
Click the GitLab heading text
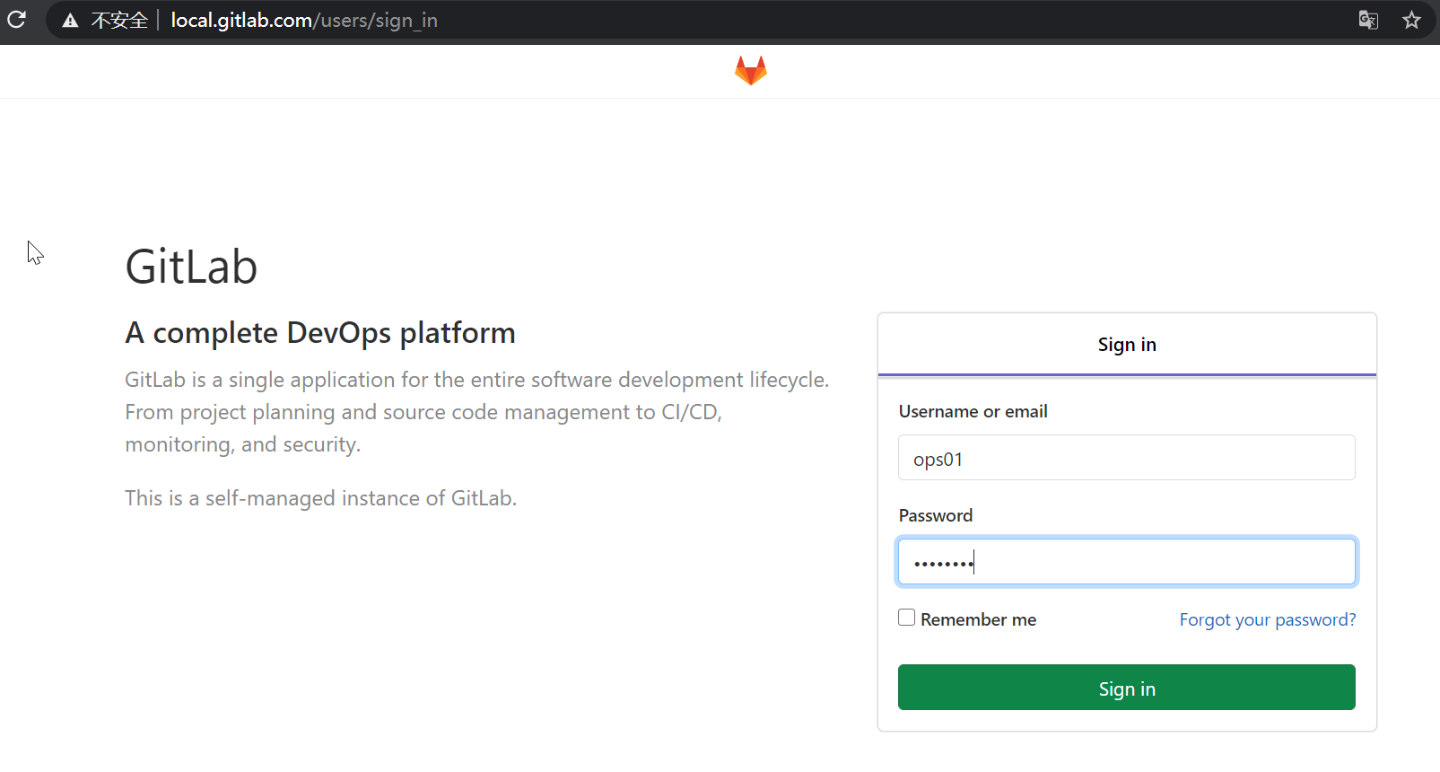191,267
